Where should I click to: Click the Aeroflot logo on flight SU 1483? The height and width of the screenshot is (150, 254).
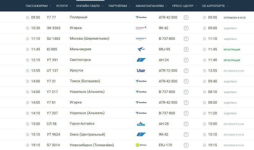[141, 39]
